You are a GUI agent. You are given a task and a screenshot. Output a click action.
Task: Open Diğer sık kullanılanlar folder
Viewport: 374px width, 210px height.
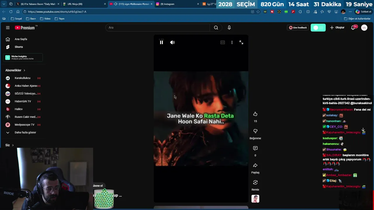pyautogui.click(x=357, y=19)
